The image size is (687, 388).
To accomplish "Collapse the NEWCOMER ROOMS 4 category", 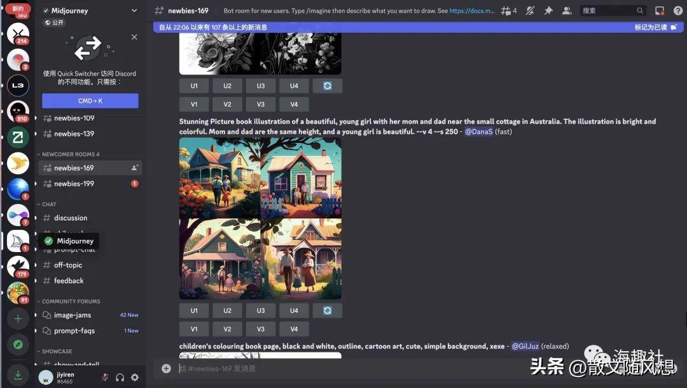I will [x=71, y=154].
